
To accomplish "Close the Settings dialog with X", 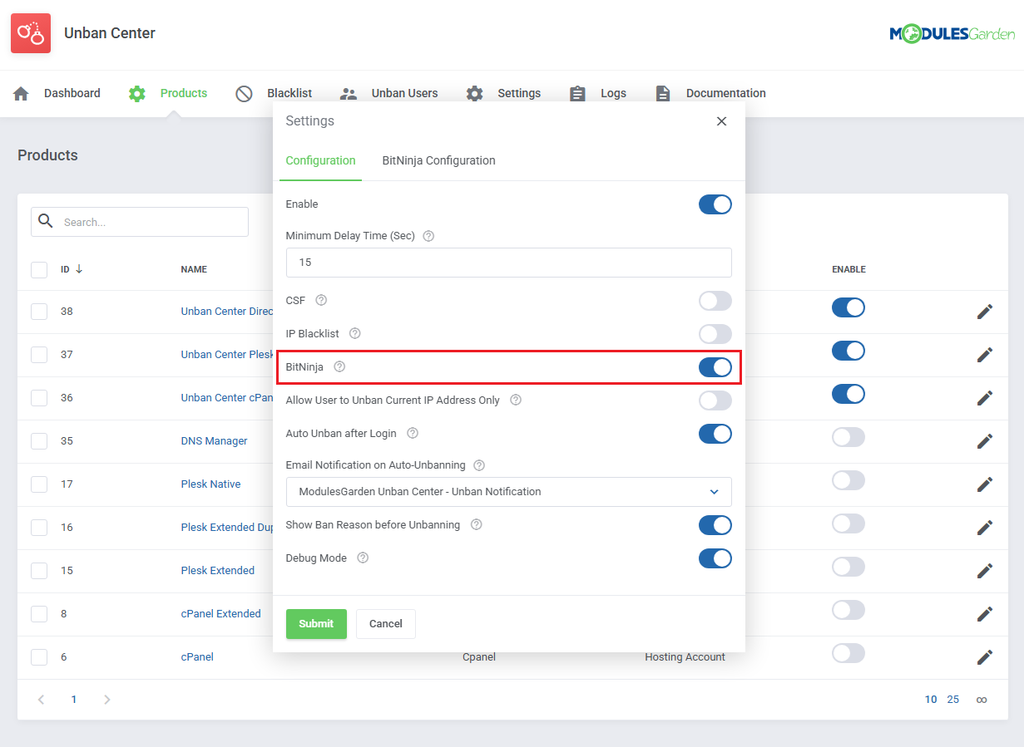I will click(x=721, y=121).
